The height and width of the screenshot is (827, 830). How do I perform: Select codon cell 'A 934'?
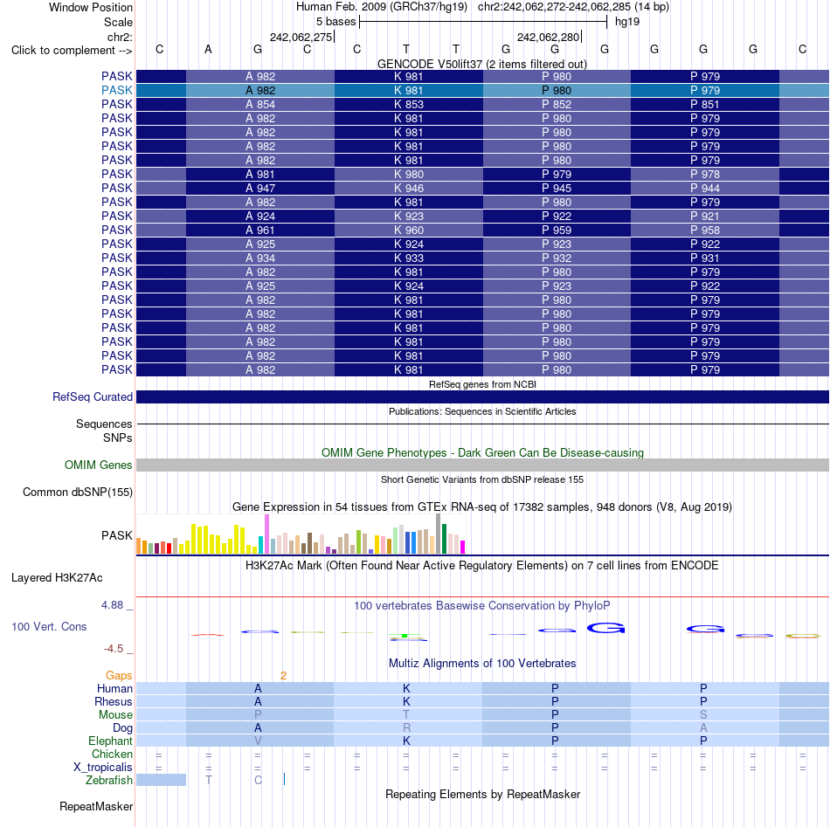tap(260, 258)
